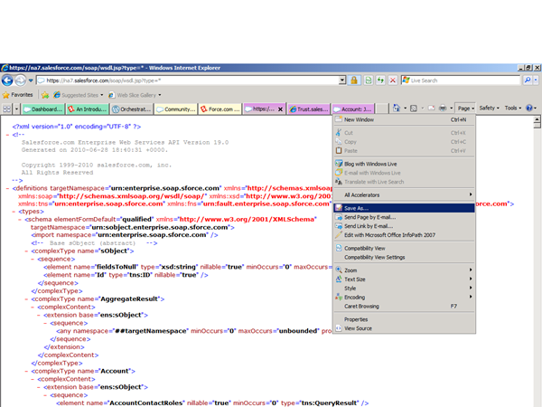Click the Compatibility View page icon
Image resolution: width=542 pixels, height=407 pixels.
coord(369,80)
